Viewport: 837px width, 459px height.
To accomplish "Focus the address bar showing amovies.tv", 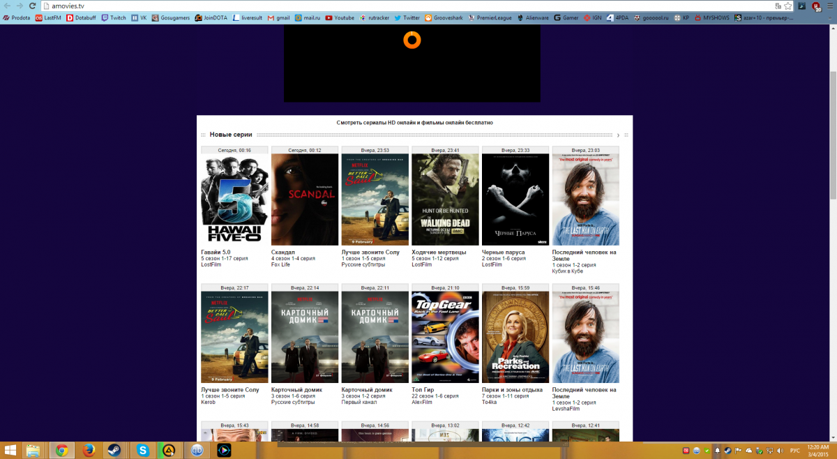I will [412, 6].
